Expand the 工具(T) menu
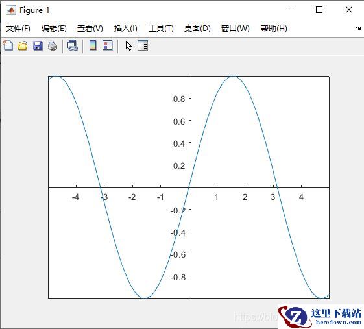Screen dimensions: 364x329 (x=161, y=29)
